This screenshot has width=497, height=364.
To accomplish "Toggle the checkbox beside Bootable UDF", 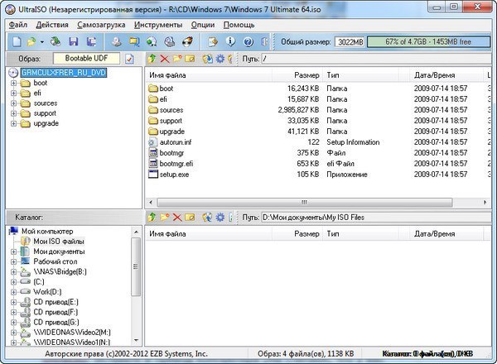I will click(129, 60).
